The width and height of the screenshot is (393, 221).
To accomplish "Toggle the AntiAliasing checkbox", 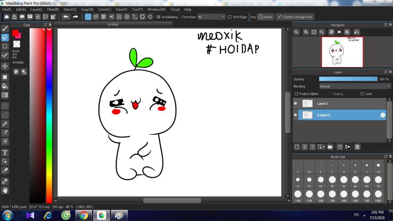I will 159,17.
